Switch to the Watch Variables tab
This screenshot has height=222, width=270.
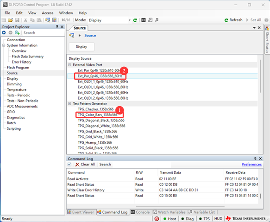point(169,212)
